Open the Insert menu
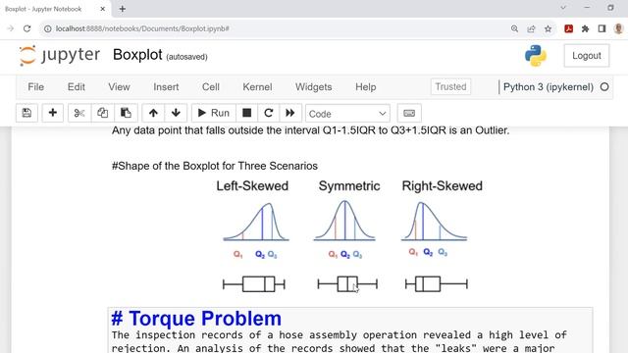628x353 pixels. 166,87
